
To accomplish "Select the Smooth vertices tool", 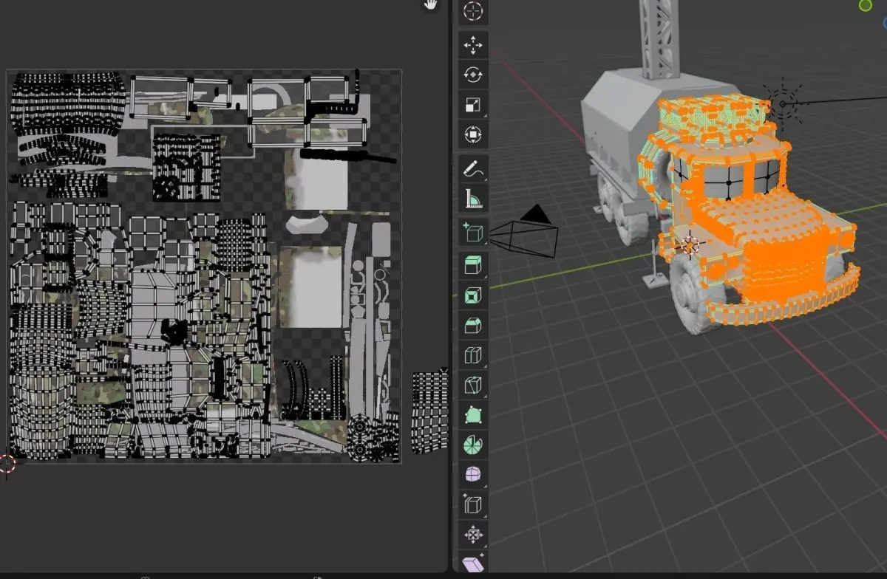I will click(x=473, y=474).
